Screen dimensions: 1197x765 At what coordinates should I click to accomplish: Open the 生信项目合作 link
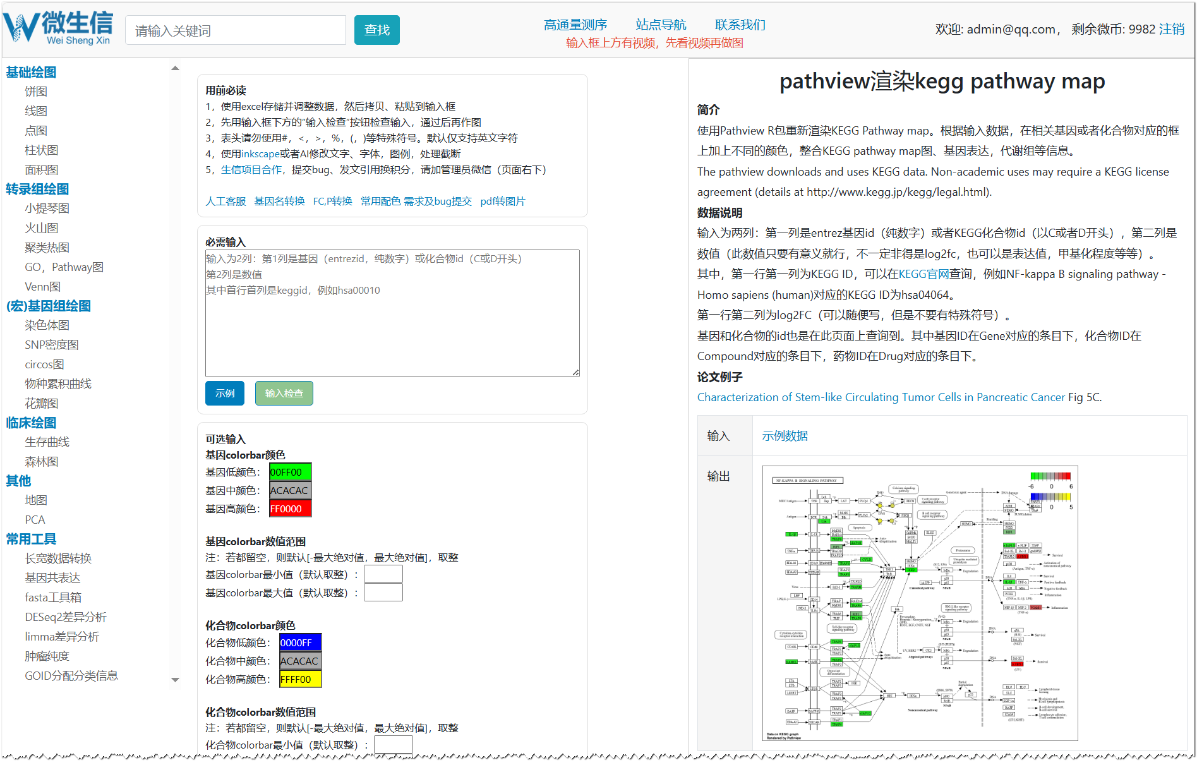click(251, 169)
